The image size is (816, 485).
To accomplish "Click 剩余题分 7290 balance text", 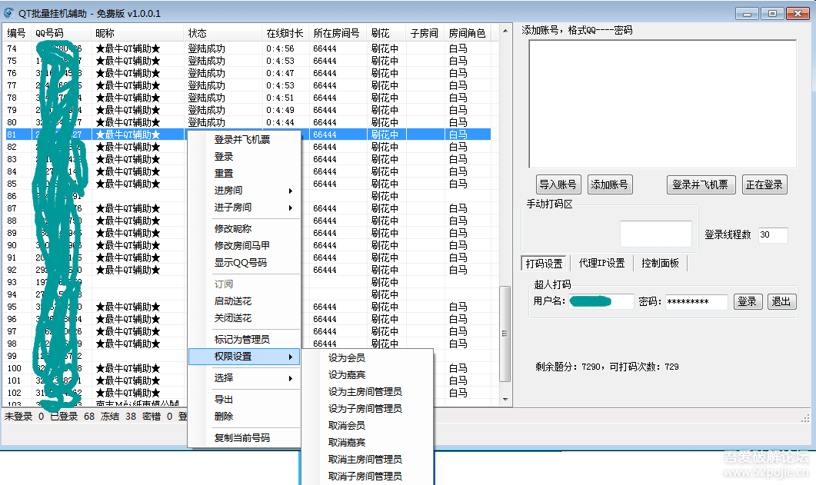I will pos(568,367).
